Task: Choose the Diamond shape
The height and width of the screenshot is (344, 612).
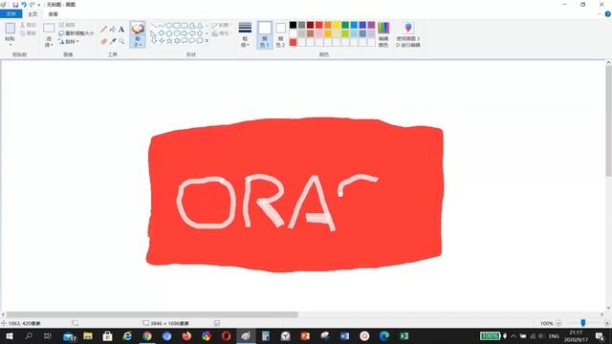Action: (x=162, y=33)
